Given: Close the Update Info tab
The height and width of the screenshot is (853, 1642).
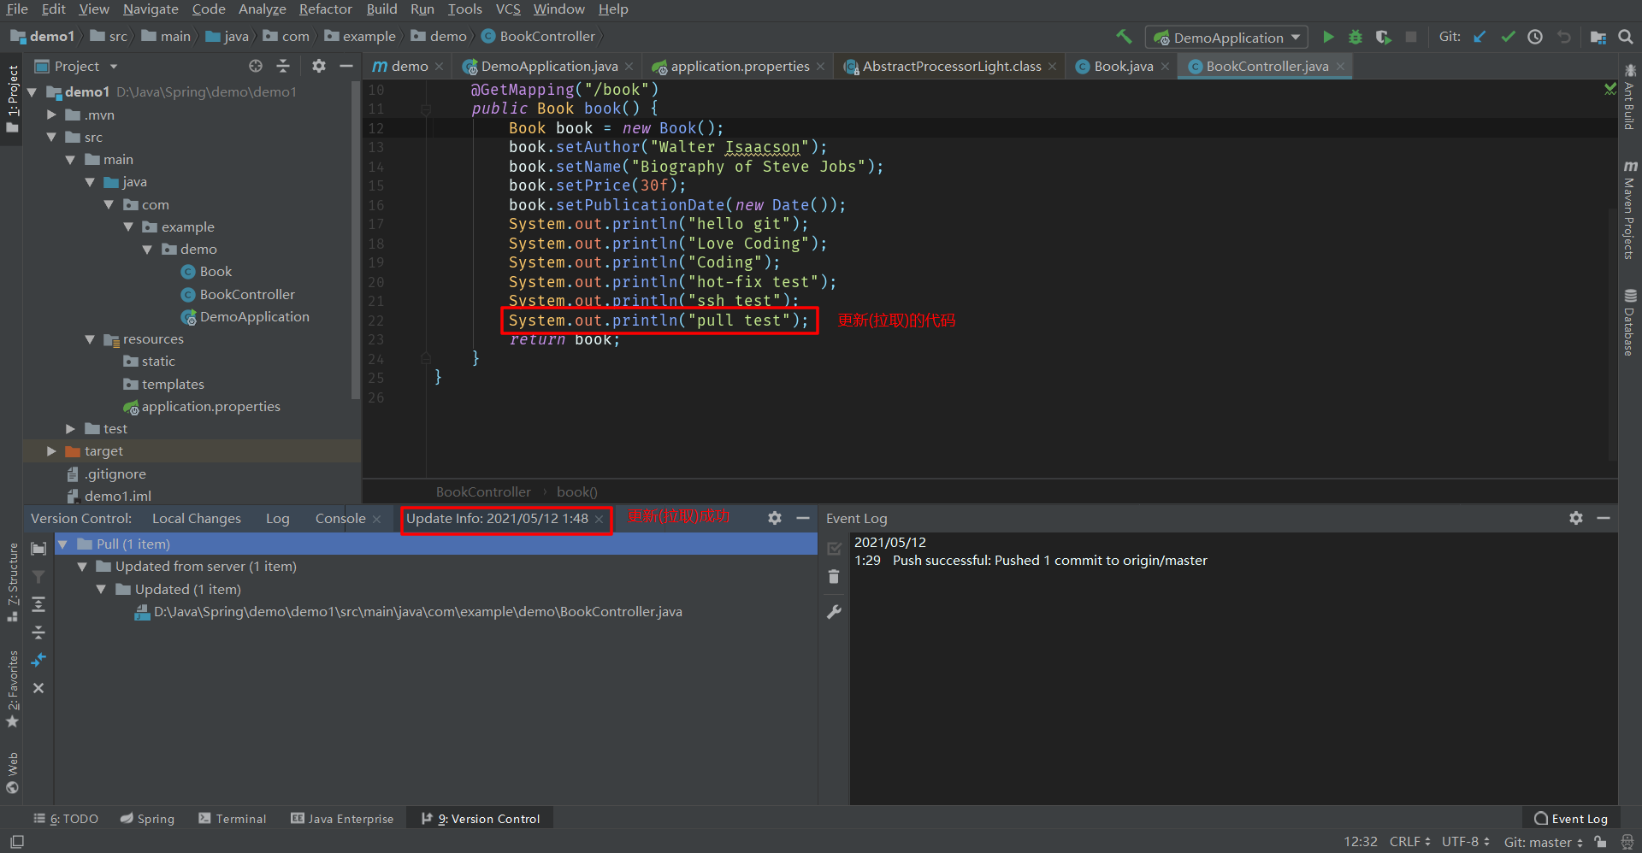Looking at the screenshot, I should [x=600, y=519].
